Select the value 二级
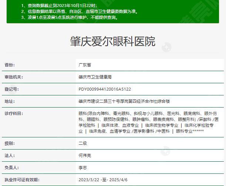 point(83,143)
